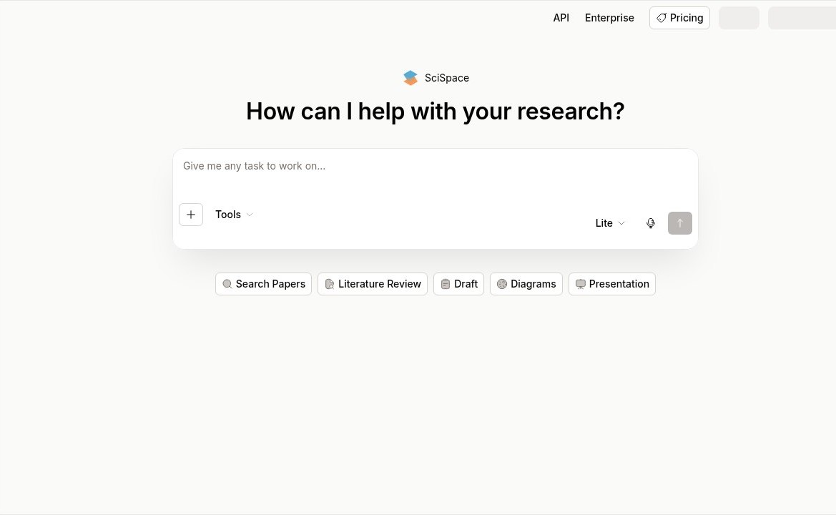Image resolution: width=836 pixels, height=515 pixels.
Task: Open the Pricing button
Action: [x=679, y=18]
